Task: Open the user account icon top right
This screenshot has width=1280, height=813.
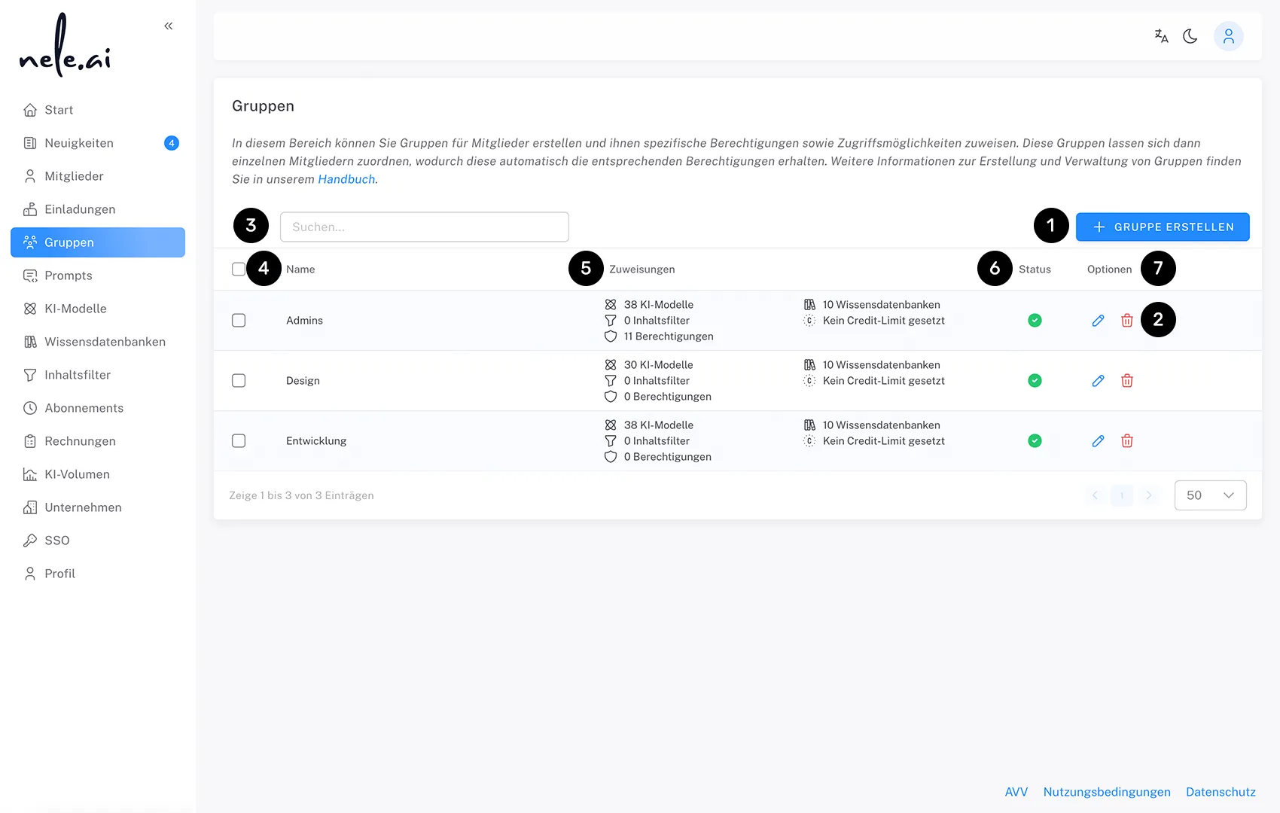Action: tap(1228, 35)
